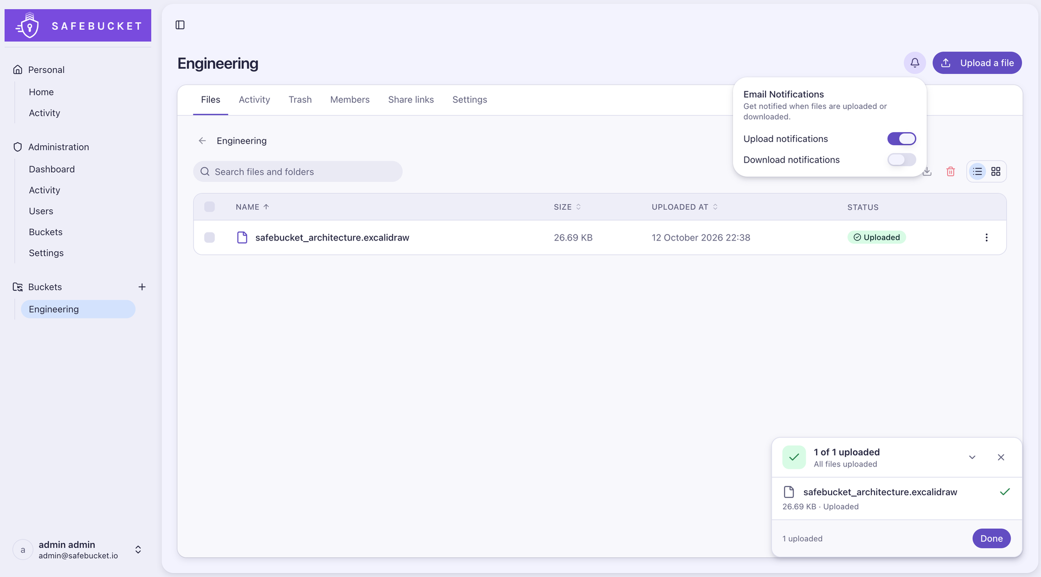Click the Upload a file button
This screenshot has width=1041, height=577.
[977, 63]
